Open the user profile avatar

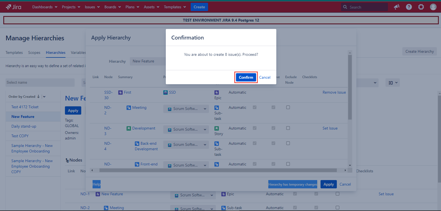(433, 7)
